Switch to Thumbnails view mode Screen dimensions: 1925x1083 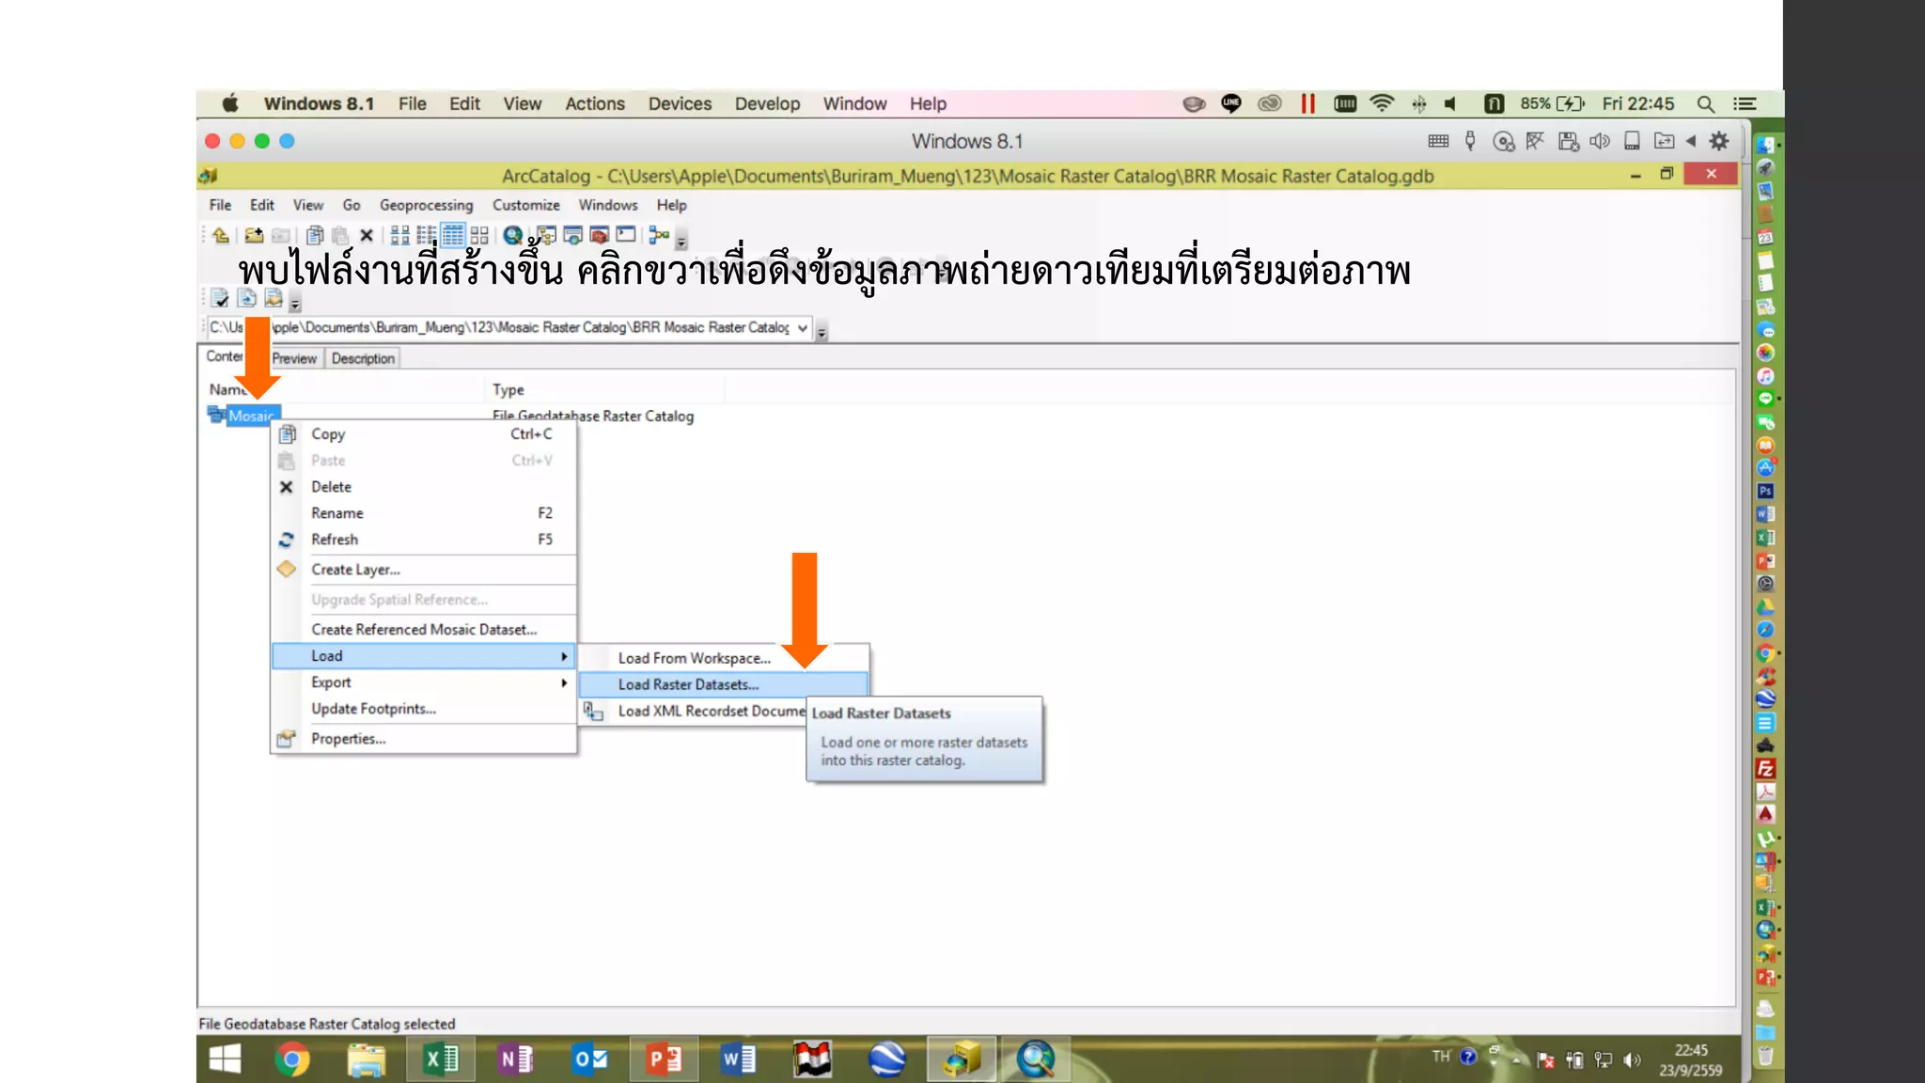[479, 235]
